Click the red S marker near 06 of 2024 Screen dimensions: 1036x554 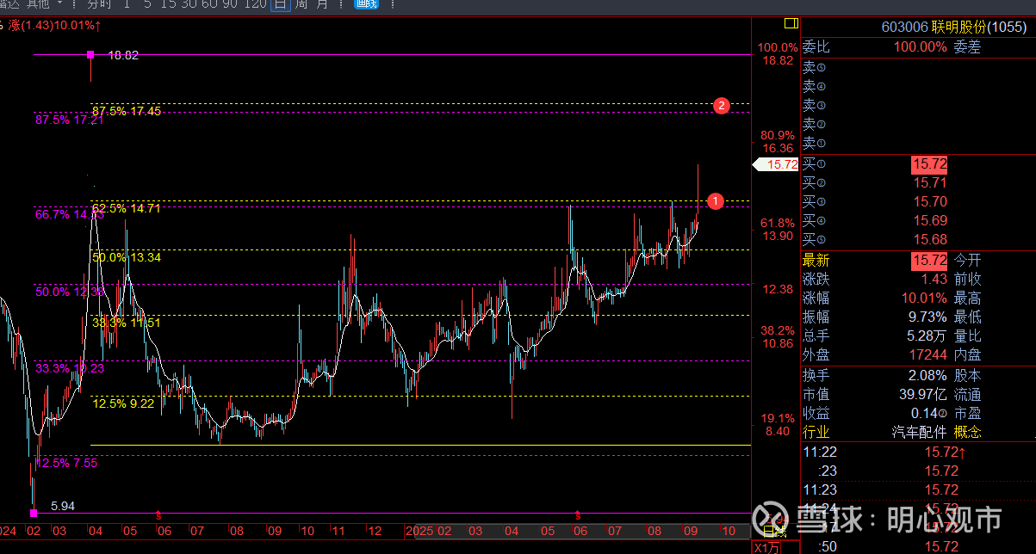click(158, 515)
